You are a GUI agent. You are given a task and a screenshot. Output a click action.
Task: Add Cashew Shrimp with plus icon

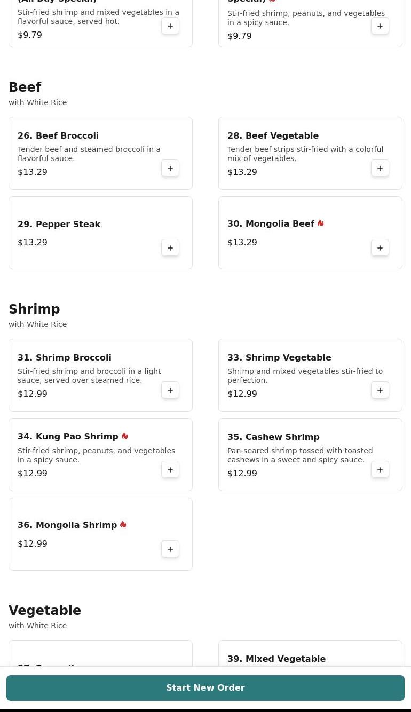click(380, 470)
